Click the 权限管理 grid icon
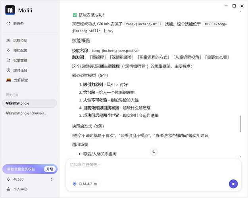248x198 pixels. coord(8,60)
